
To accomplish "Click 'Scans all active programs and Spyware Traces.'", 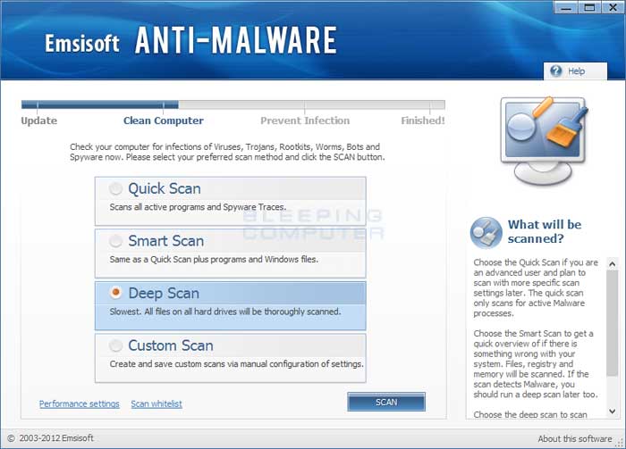I will click(x=198, y=207).
